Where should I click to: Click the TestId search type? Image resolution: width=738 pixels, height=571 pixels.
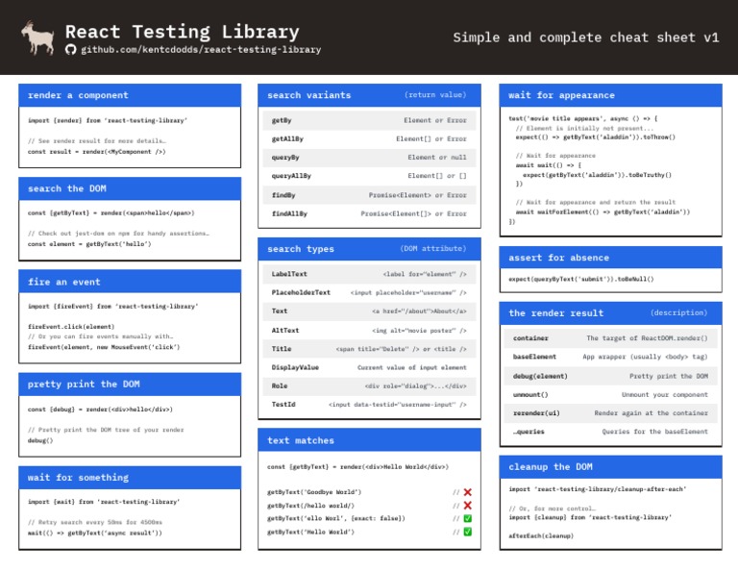point(369,405)
